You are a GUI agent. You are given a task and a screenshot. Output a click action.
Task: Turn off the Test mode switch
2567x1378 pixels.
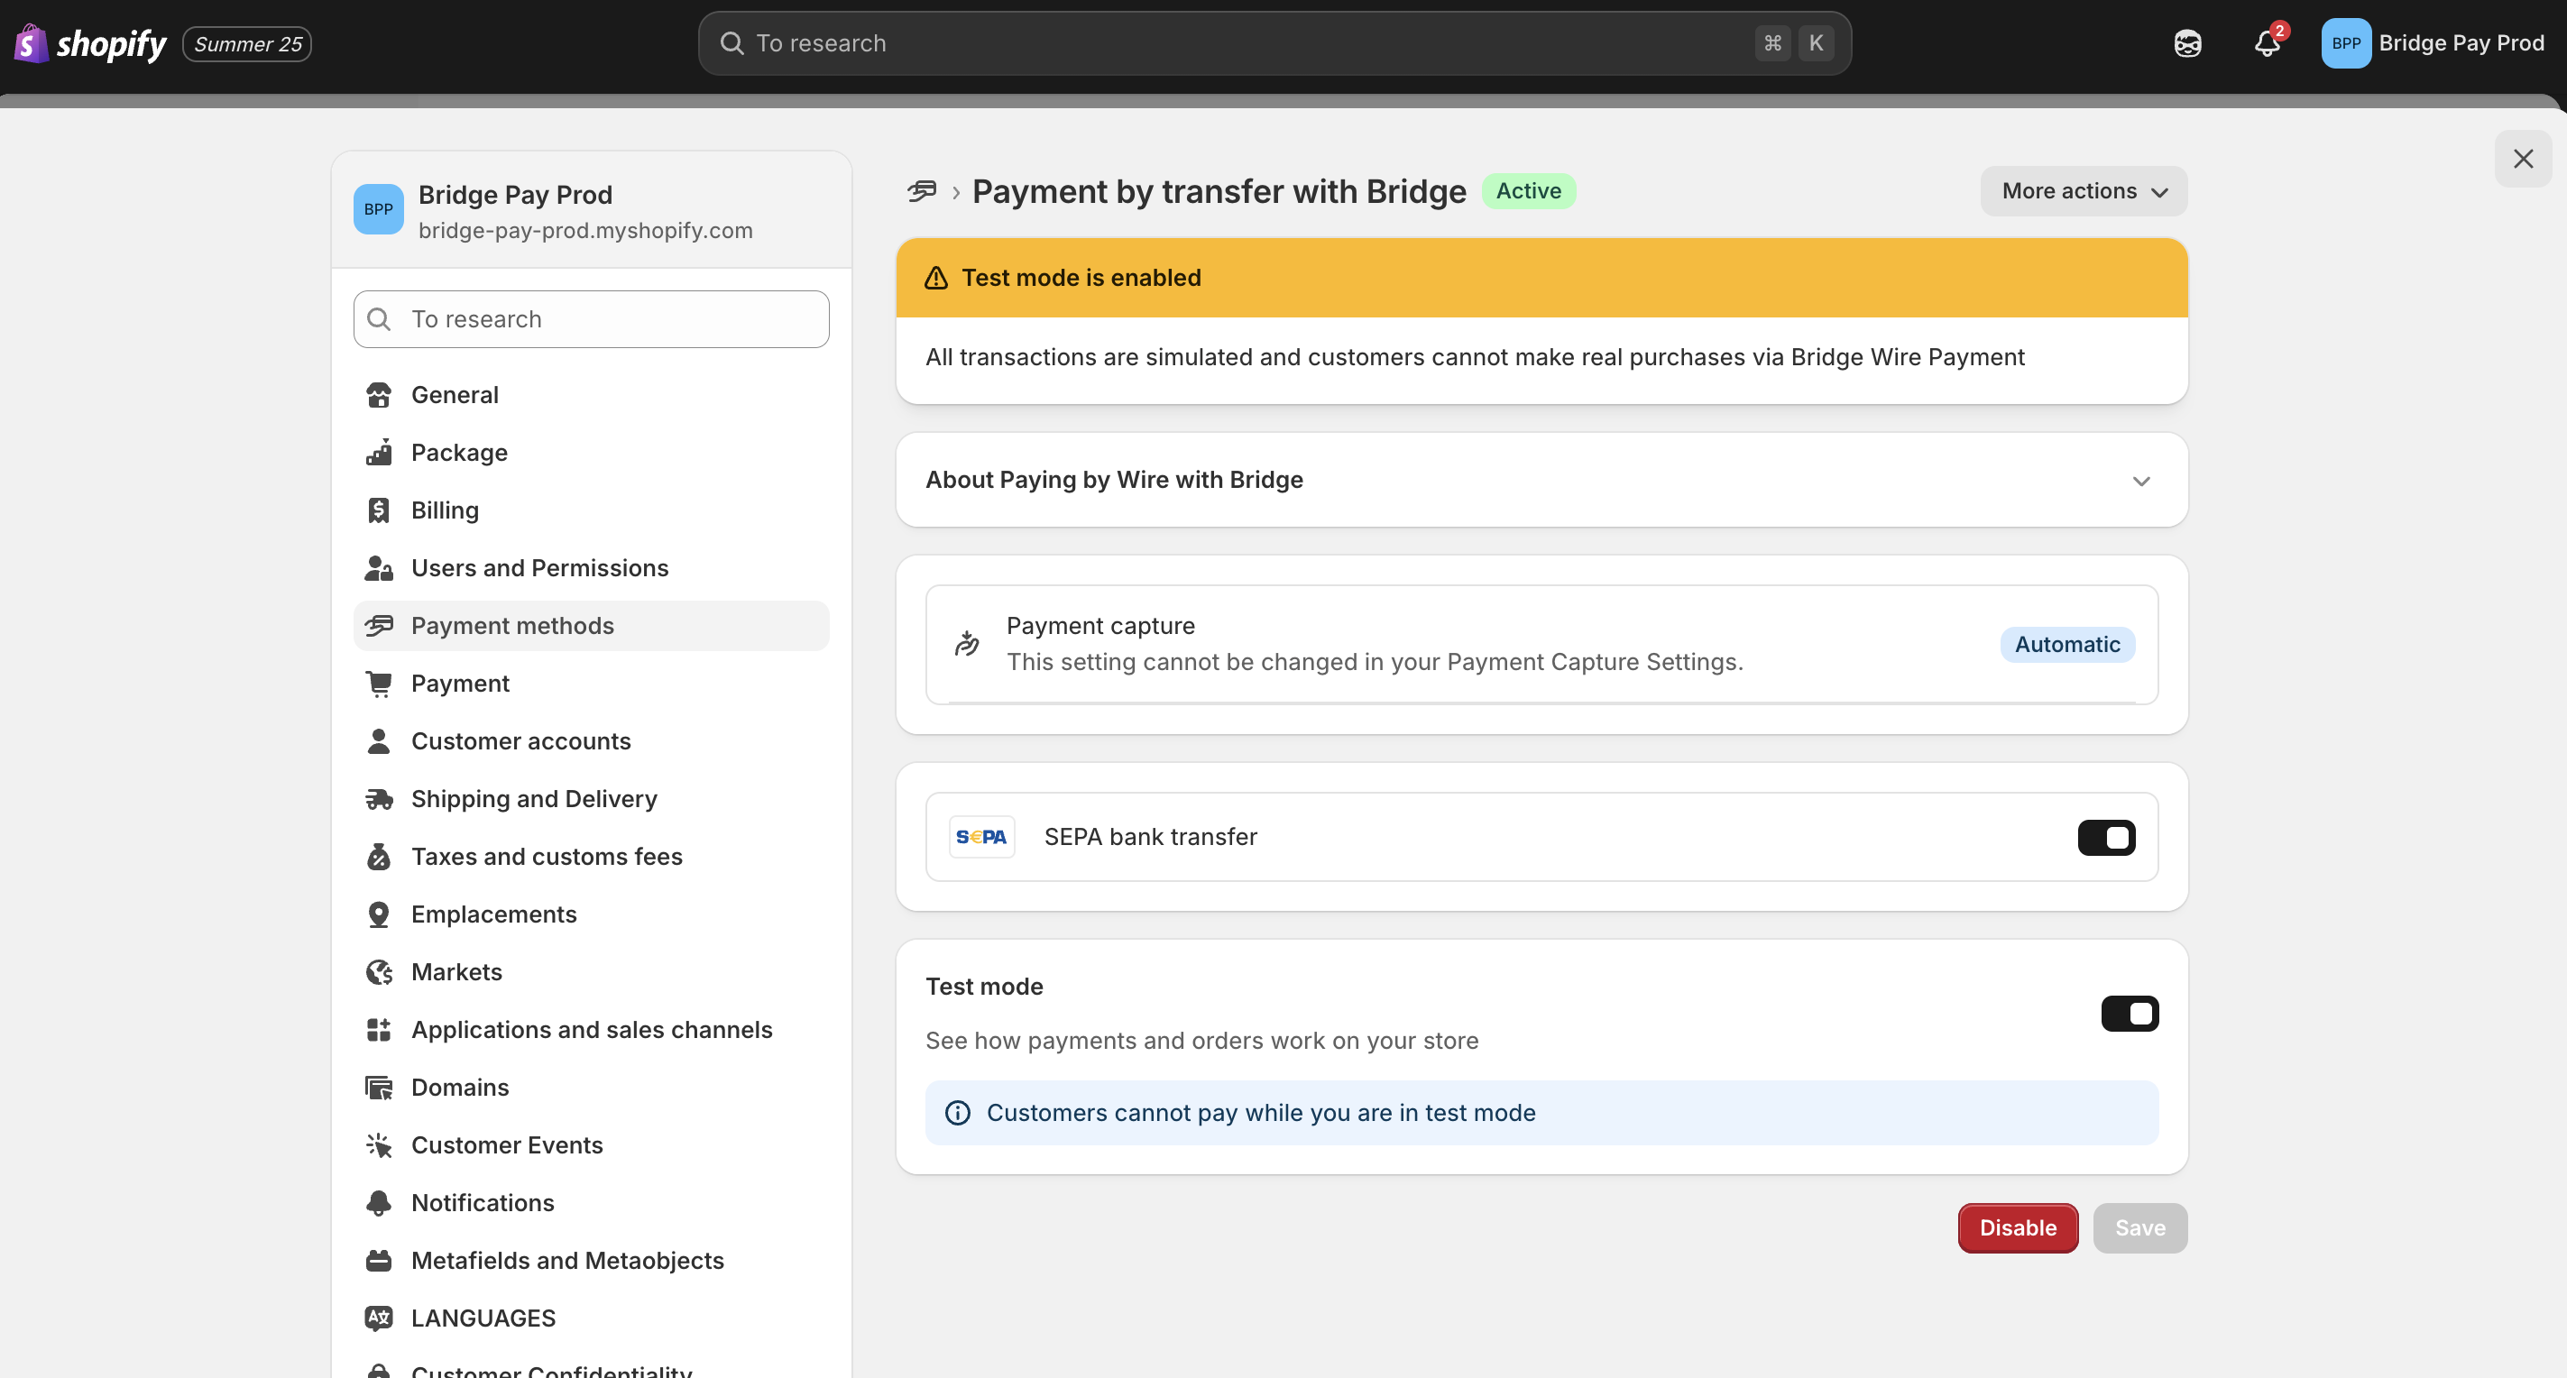coord(2130,1015)
